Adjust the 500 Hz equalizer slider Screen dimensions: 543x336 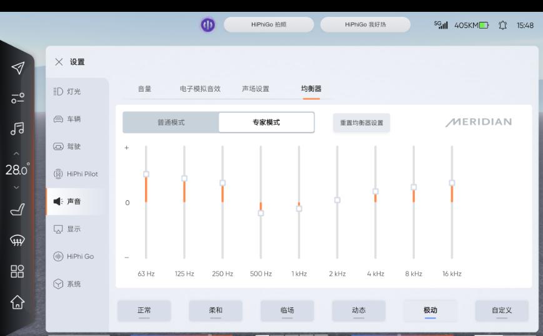coord(261,213)
